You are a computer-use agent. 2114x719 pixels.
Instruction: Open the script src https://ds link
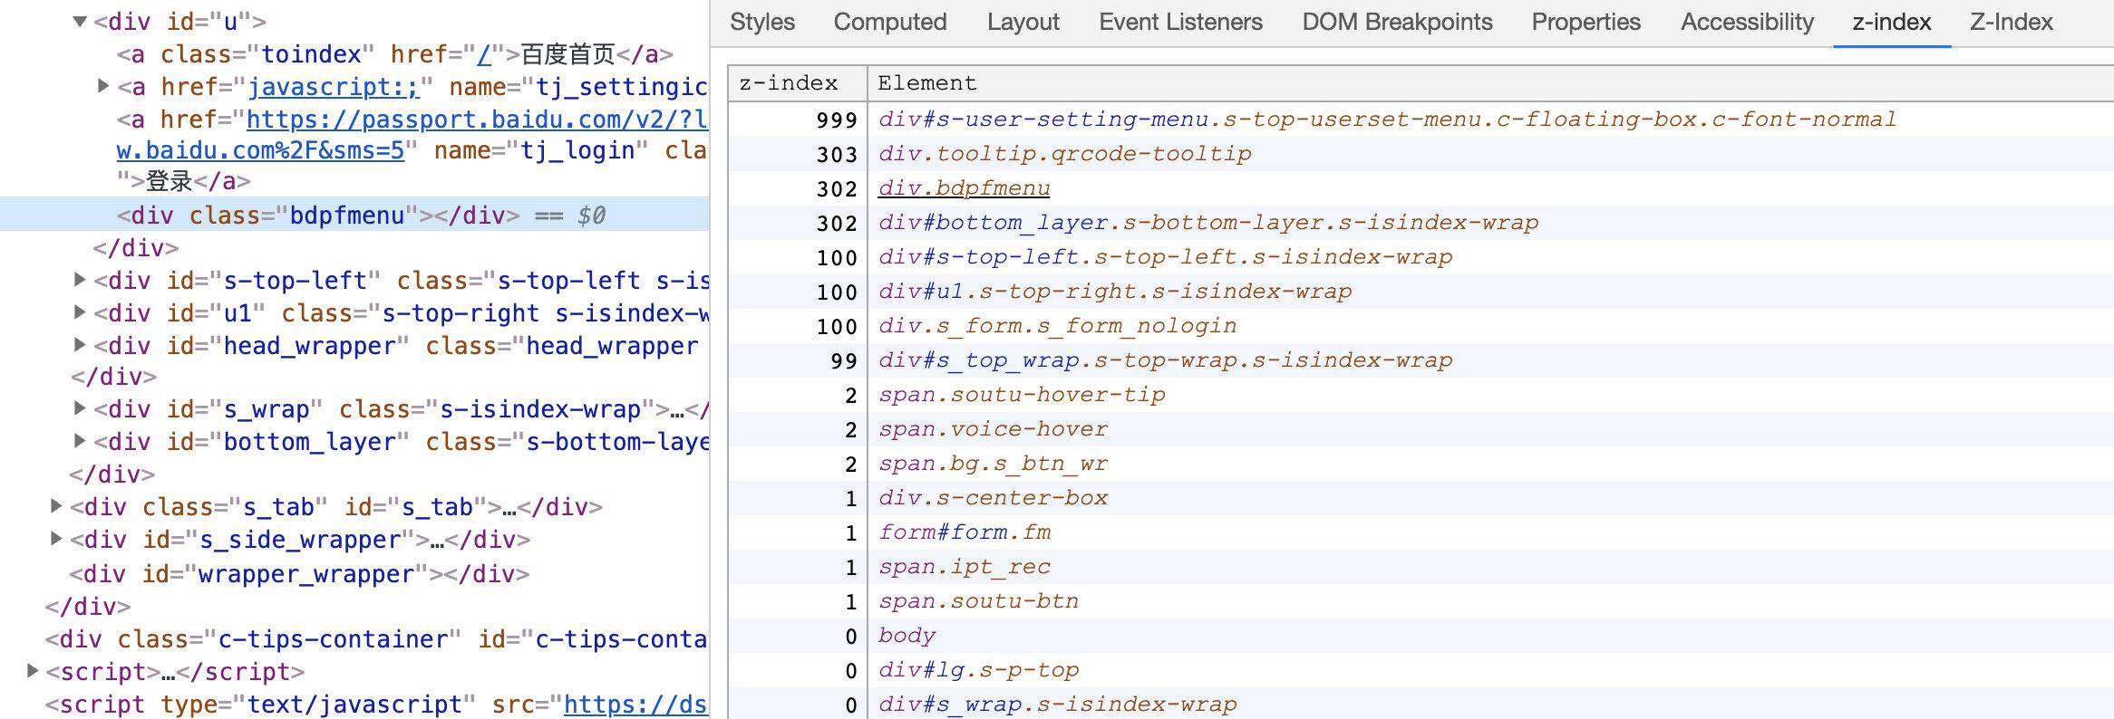[635, 704]
